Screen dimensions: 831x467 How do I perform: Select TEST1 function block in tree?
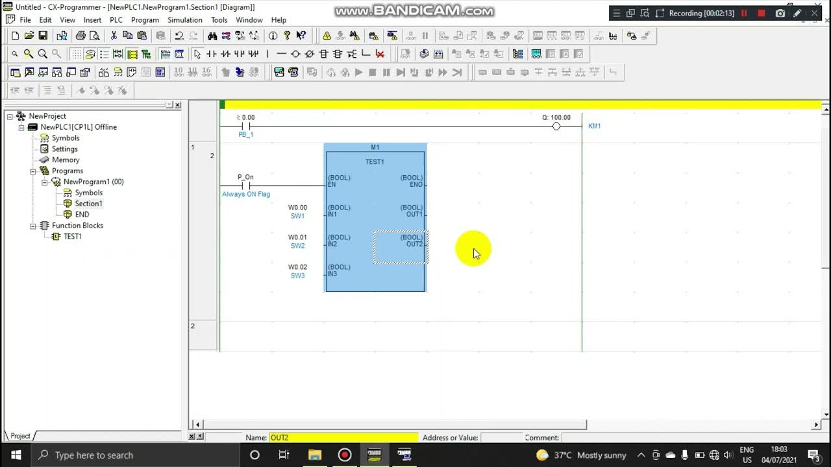[x=72, y=237]
